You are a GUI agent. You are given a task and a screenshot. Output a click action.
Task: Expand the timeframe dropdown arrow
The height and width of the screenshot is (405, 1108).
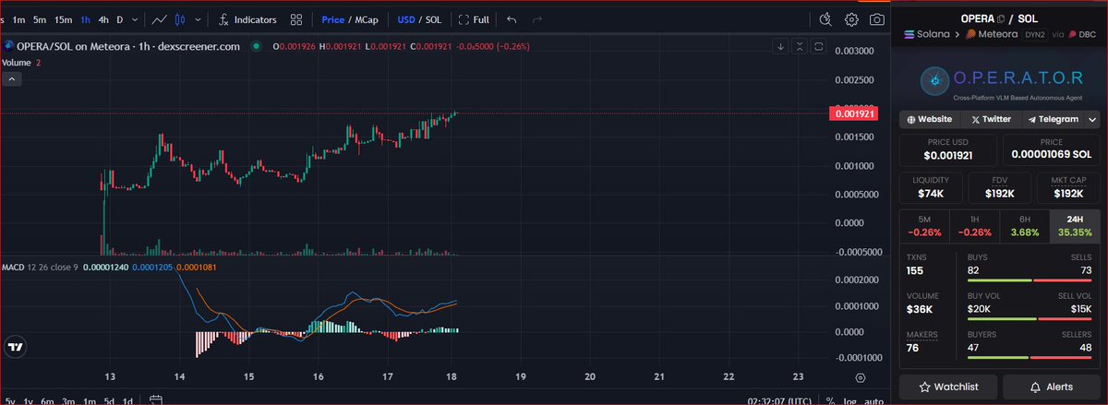click(136, 19)
